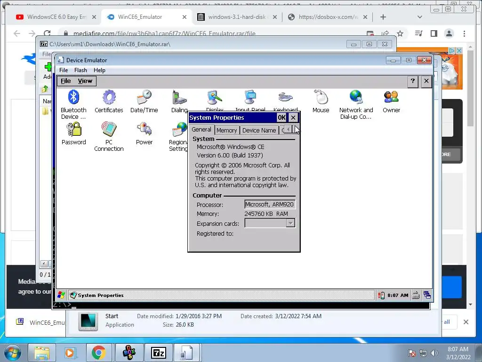Open Device Emulator's Help menu
The image size is (482, 362).
point(100,70)
